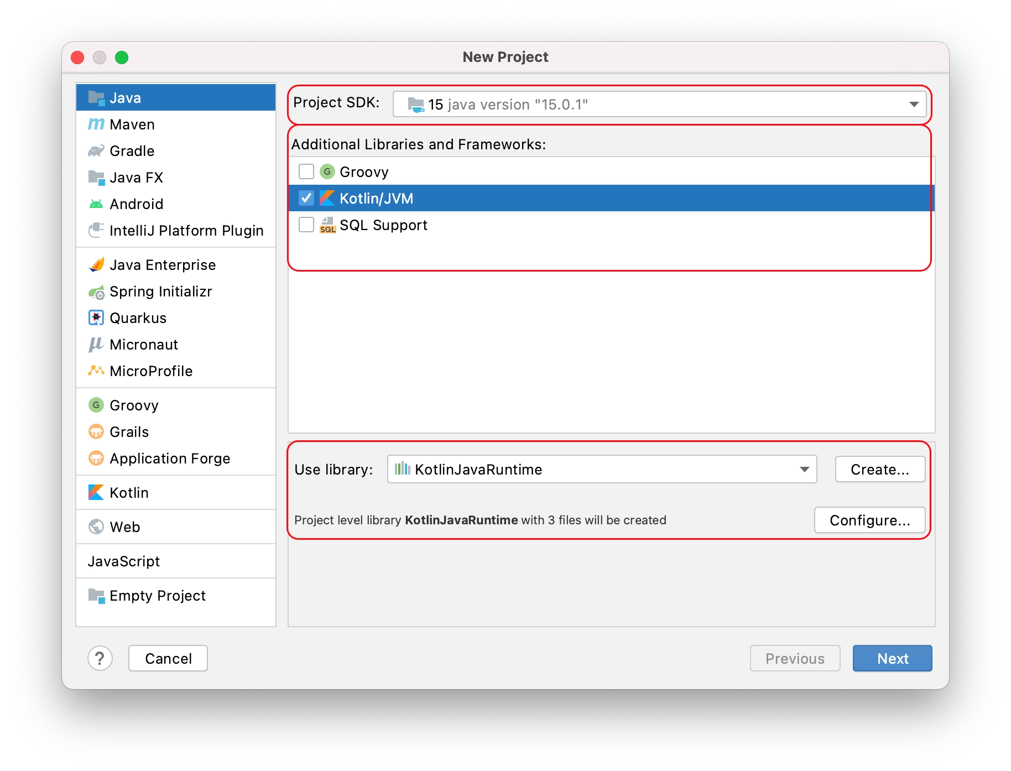Select Maven project type
This screenshot has height=771, width=1011.
[176, 124]
